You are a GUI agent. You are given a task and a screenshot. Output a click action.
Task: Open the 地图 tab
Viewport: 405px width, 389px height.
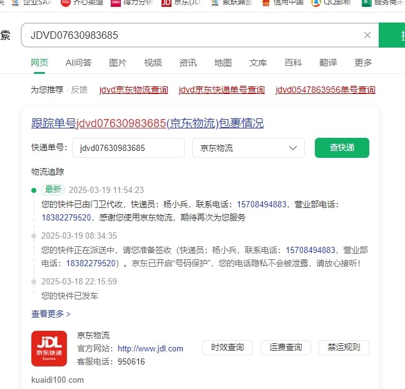tap(223, 63)
